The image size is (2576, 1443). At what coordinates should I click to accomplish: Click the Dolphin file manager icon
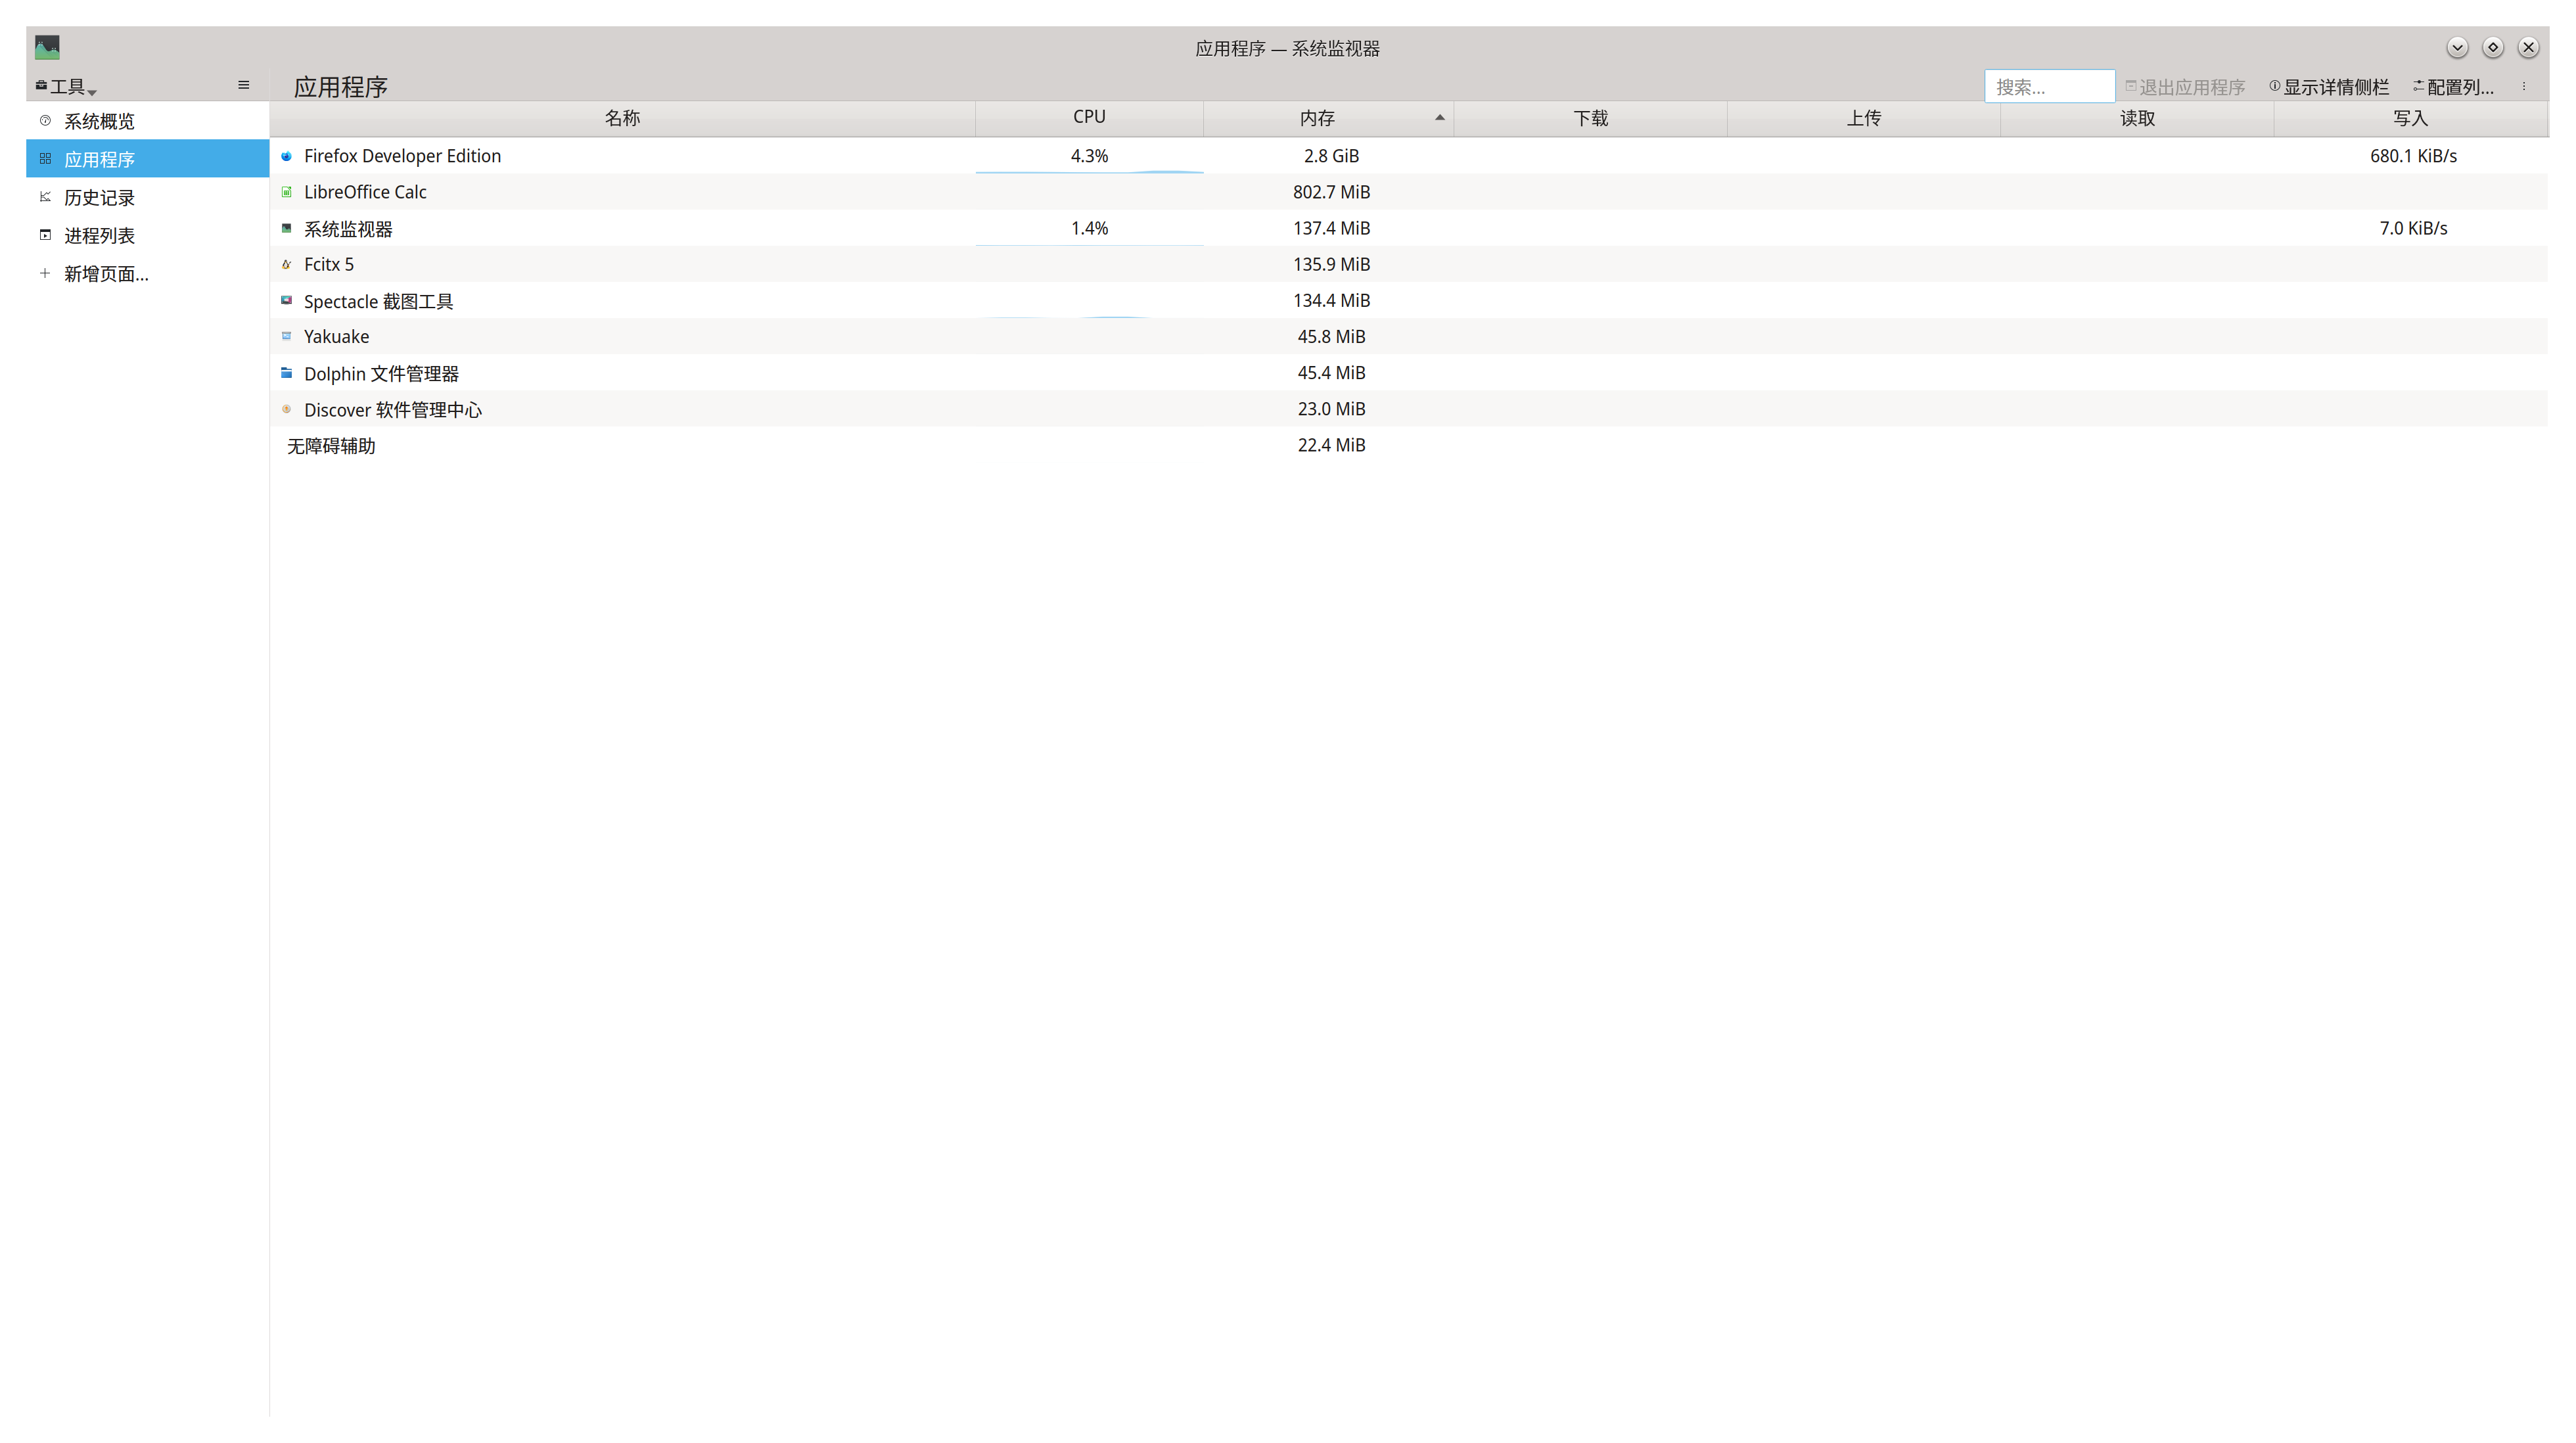tap(286, 373)
